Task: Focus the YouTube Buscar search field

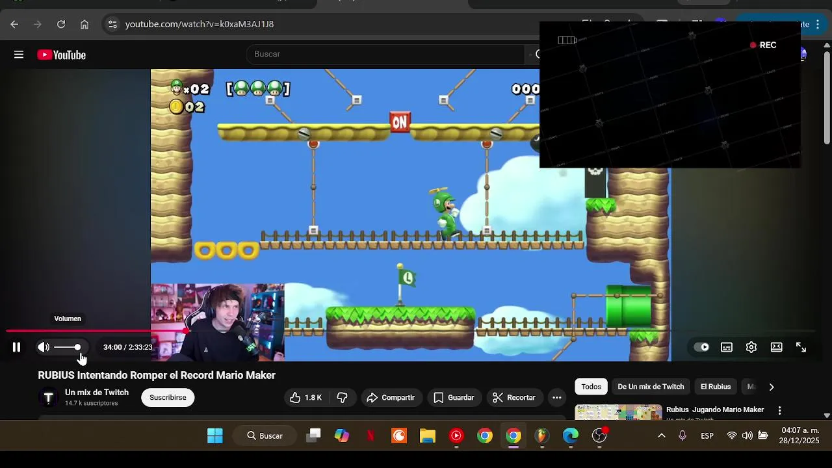Action: [385, 54]
